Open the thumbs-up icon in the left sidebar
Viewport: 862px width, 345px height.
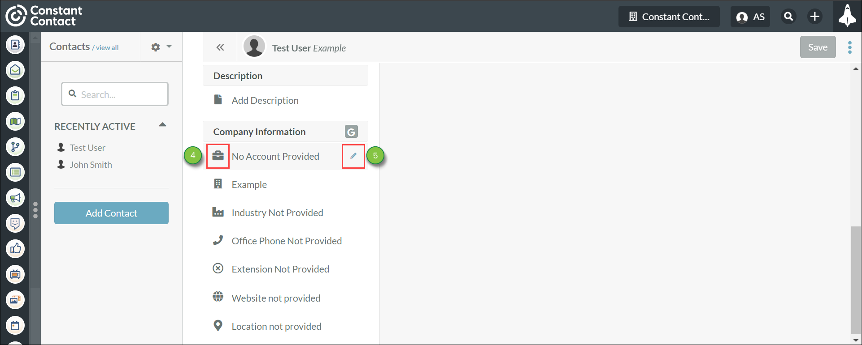pyautogui.click(x=15, y=248)
